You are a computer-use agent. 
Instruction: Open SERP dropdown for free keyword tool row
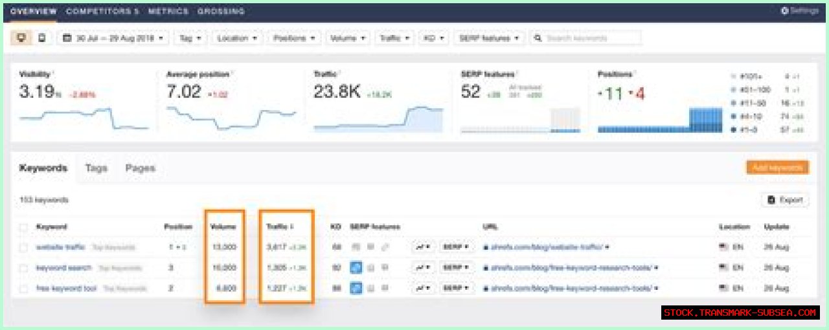tap(456, 288)
